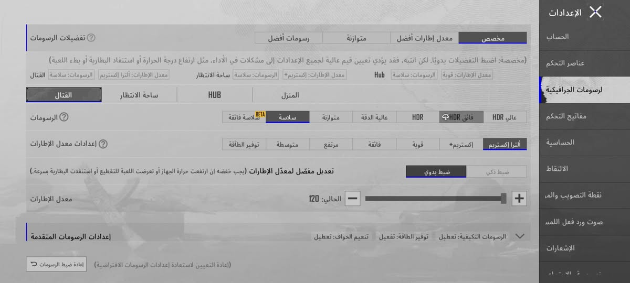Switch to ساحة الانتظار tab
The width and height of the screenshot is (630, 283).
pos(139,95)
